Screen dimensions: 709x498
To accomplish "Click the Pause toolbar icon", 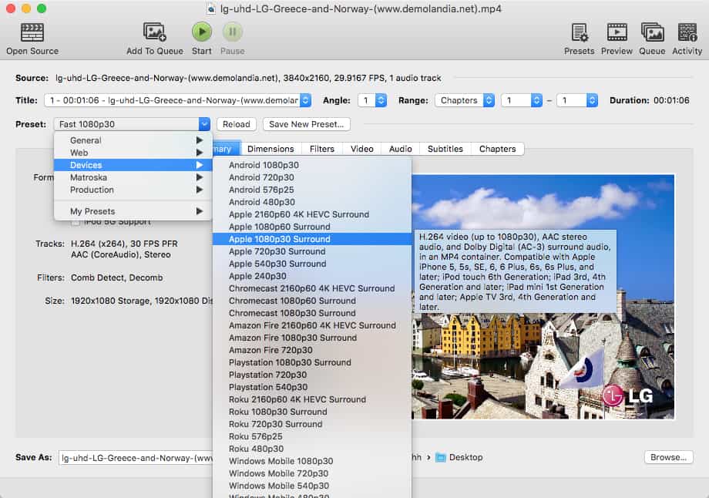I will pos(233,32).
